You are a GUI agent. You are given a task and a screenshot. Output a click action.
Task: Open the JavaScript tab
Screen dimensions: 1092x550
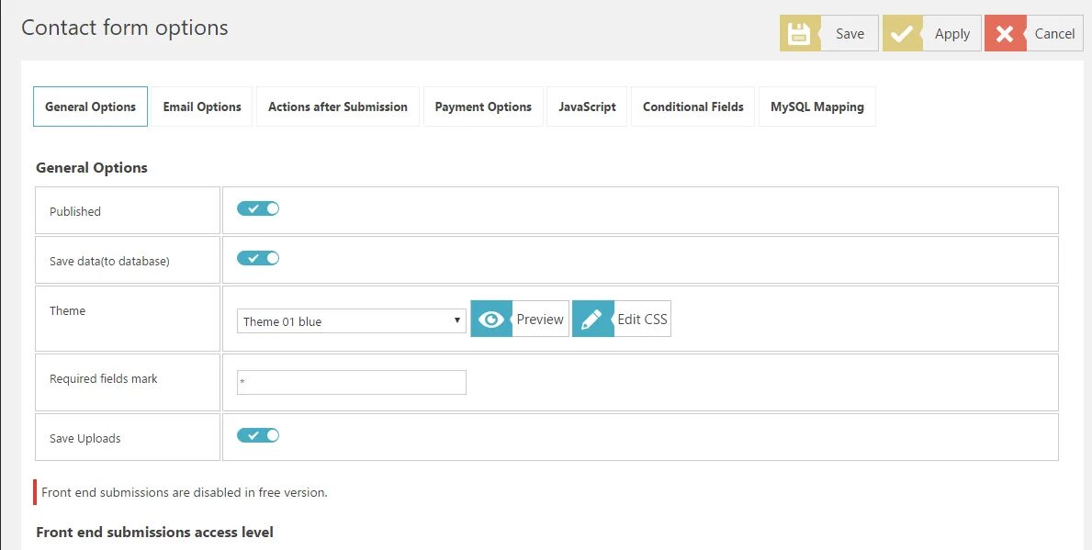point(587,107)
